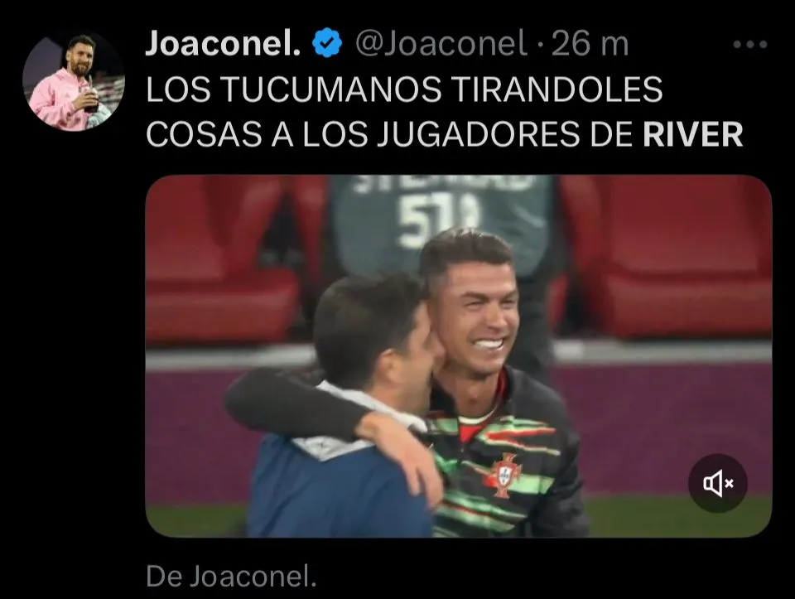Click the blue verified checkmark badge
Viewport: 795px width, 599px height.
click(x=328, y=43)
